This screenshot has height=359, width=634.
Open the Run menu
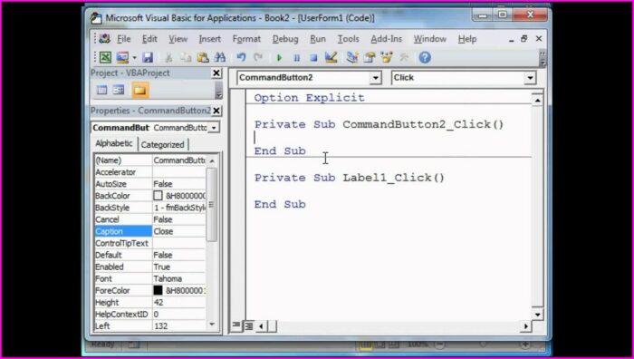pos(318,39)
